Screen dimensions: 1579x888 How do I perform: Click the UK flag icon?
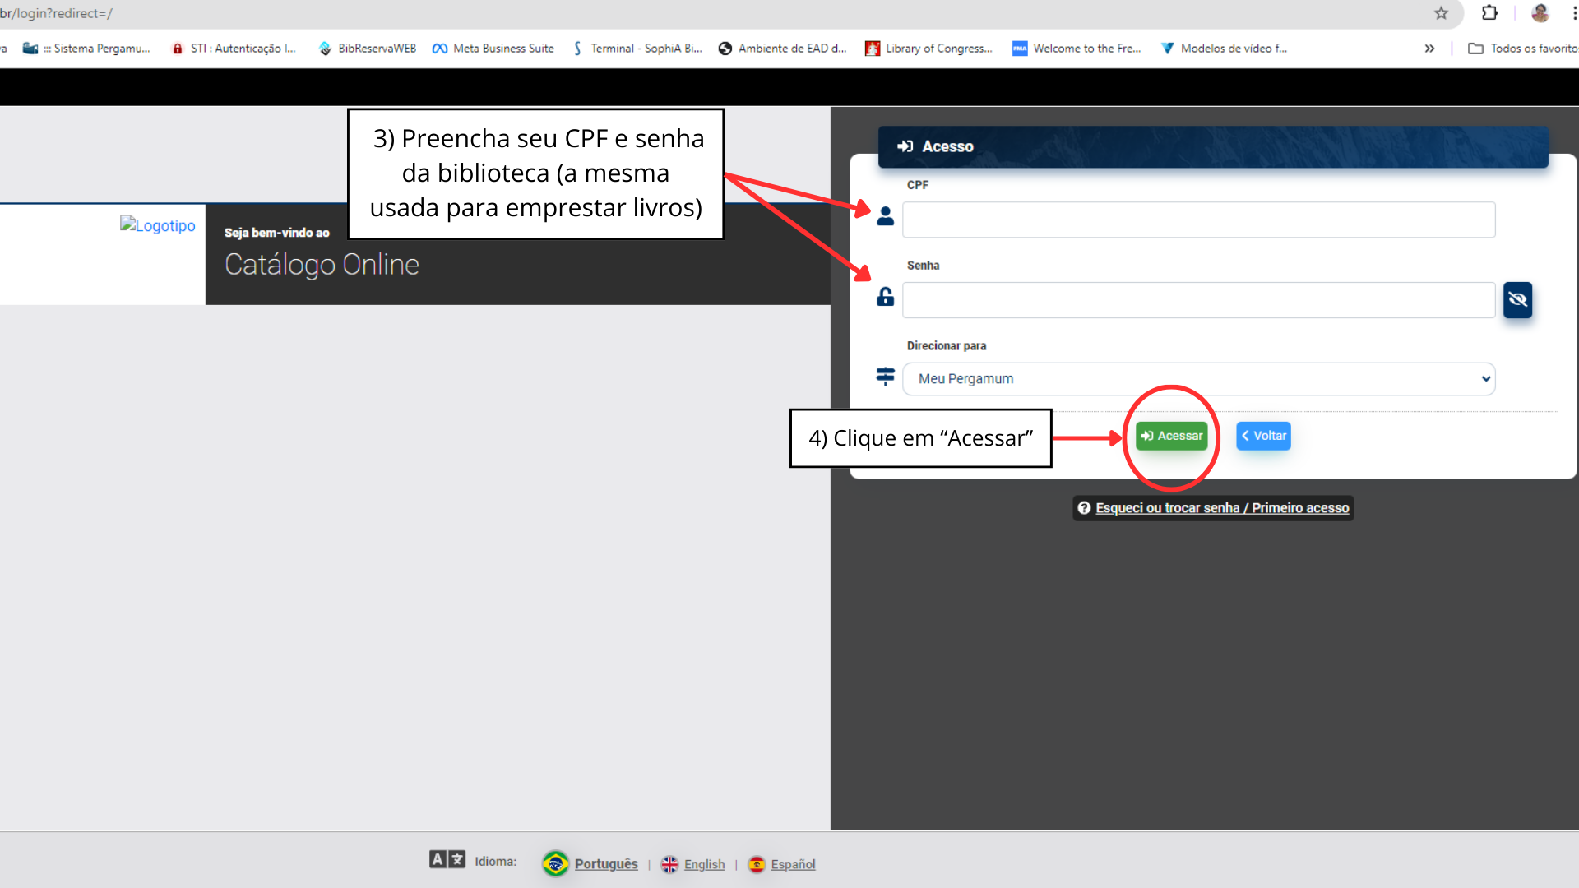(669, 864)
